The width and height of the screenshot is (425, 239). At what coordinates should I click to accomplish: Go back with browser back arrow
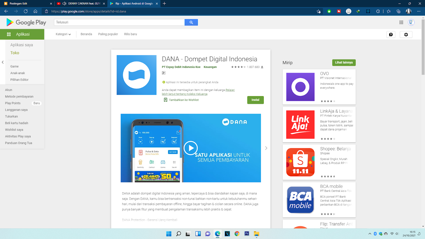[6, 11]
